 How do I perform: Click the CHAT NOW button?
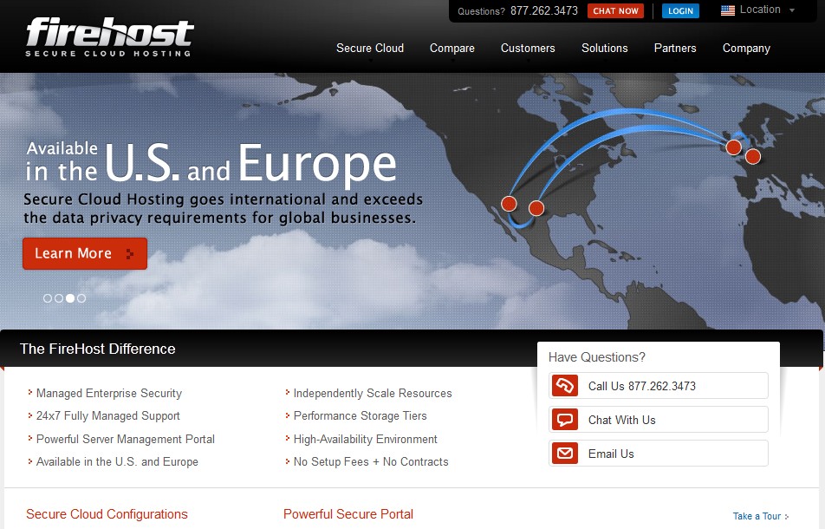tap(615, 11)
